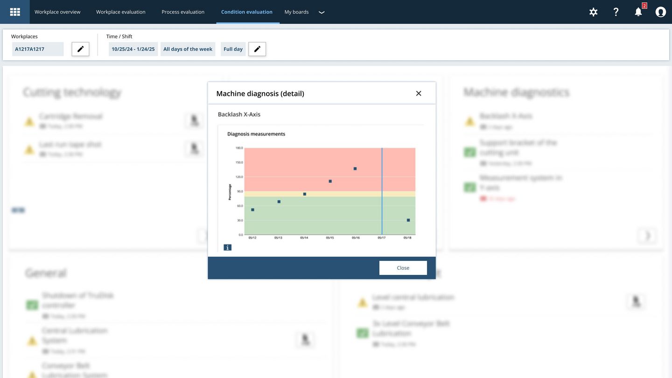Screen dimensions: 672x378
Task: Click the A1217A1217 workplace chip
Action: click(38, 49)
